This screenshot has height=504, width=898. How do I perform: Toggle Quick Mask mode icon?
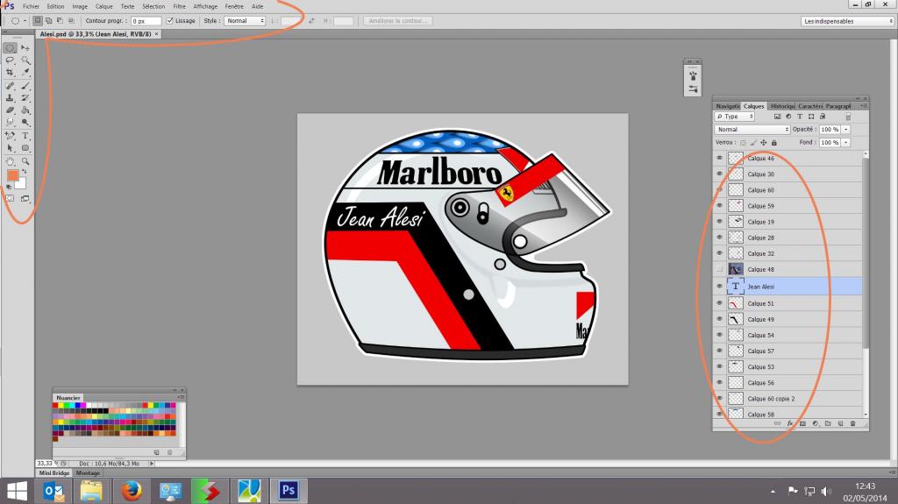10,198
